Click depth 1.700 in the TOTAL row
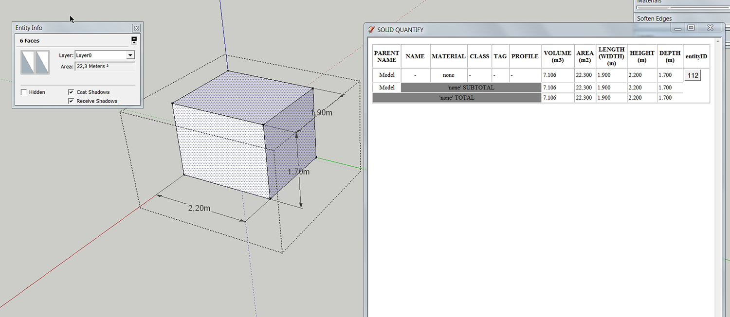This screenshot has height=317, width=730. tap(666, 98)
